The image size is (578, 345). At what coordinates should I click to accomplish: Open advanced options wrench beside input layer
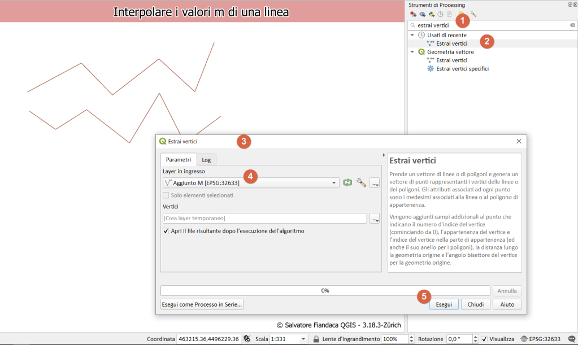pyautogui.click(x=361, y=182)
